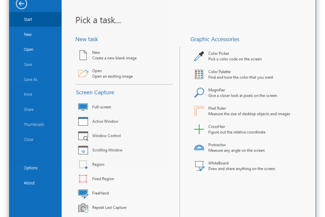Click 'Create a new blank image' text
Screen dimensions: 325x217
tap(115, 58)
